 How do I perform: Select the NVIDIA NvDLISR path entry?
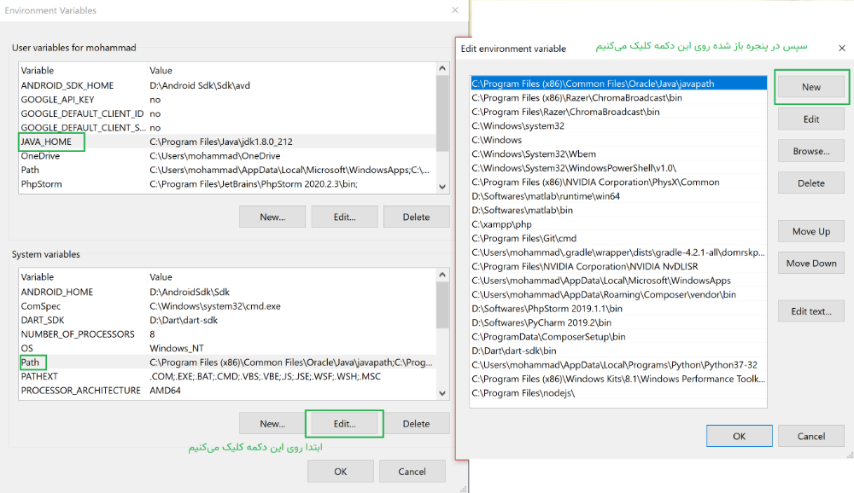pos(618,267)
